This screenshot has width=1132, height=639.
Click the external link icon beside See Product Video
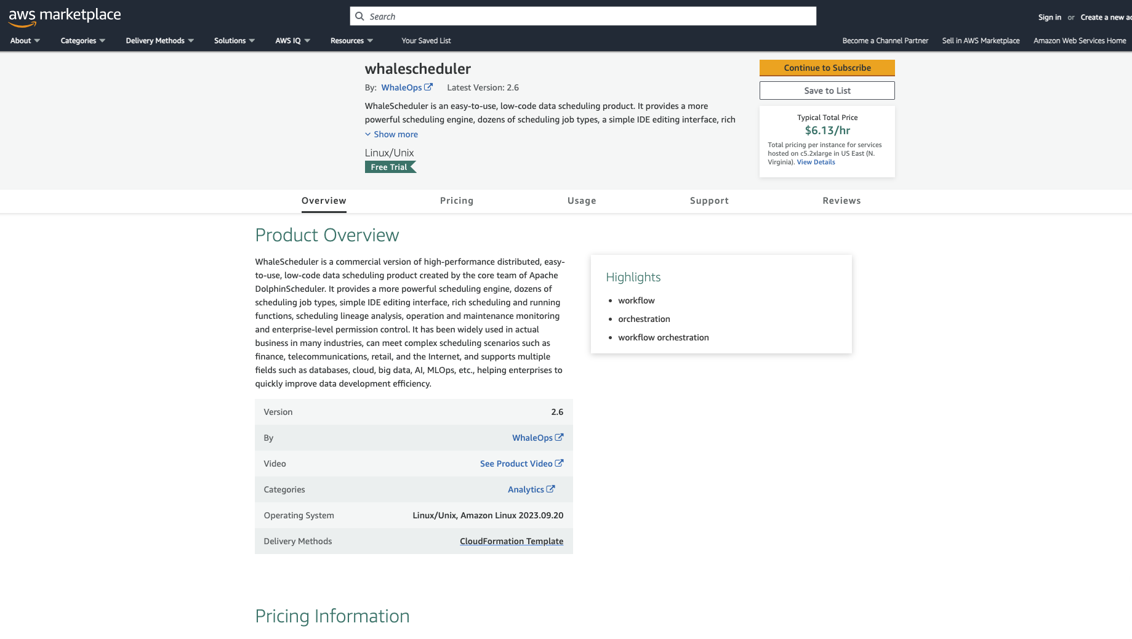[559, 464]
